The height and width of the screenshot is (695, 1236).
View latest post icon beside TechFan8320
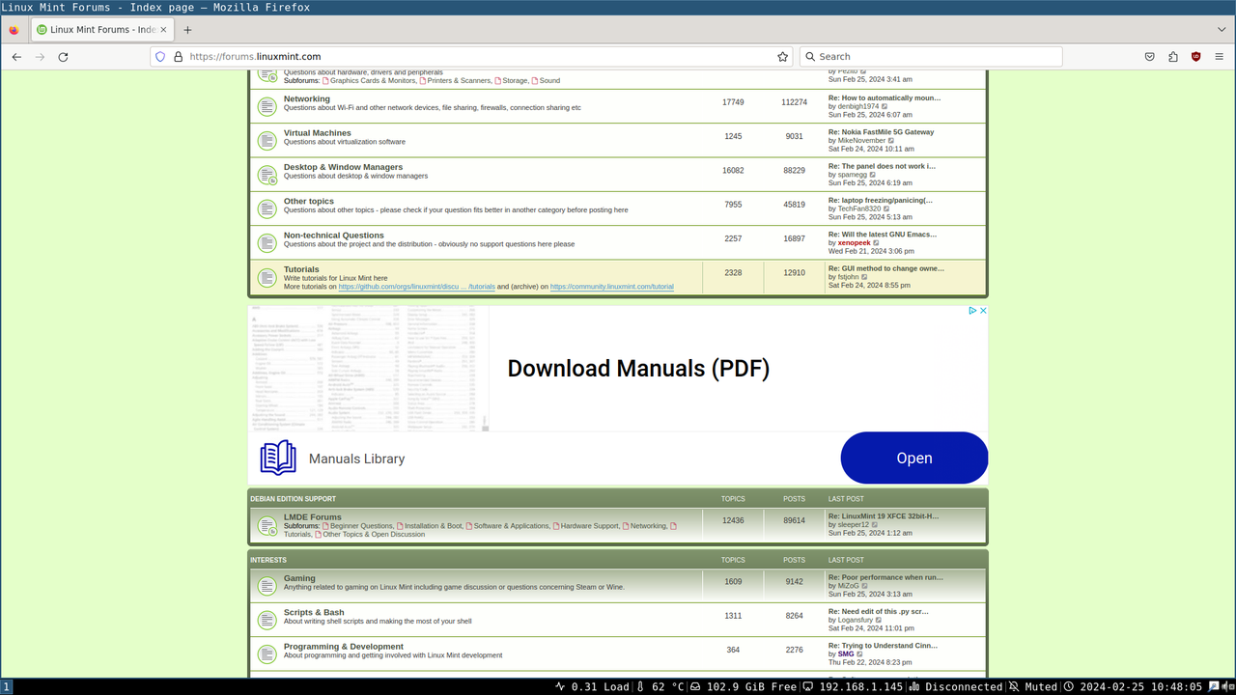tap(887, 208)
